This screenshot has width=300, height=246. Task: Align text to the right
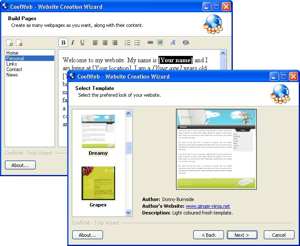(115, 42)
